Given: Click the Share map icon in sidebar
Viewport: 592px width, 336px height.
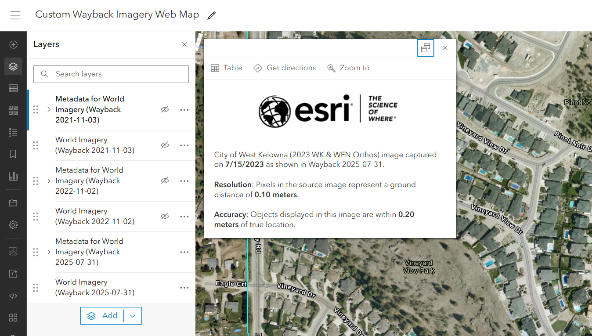Looking at the screenshot, I should [13, 274].
